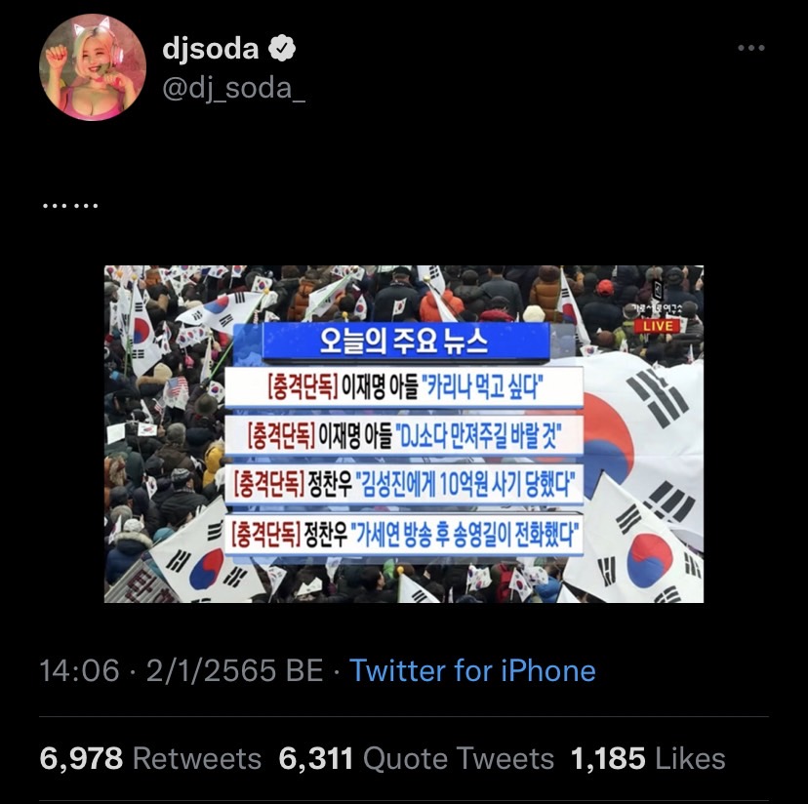Click the headline mentioning 송영길 전화

(404, 535)
